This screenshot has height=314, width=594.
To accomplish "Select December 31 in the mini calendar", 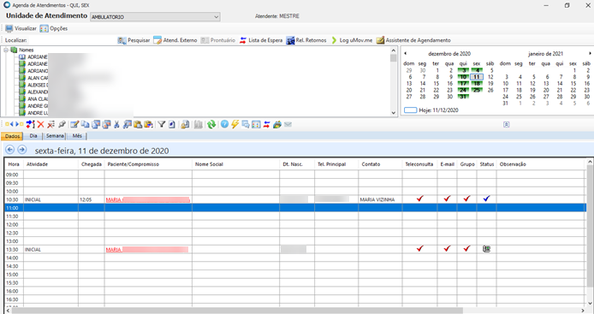I will point(463,97).
